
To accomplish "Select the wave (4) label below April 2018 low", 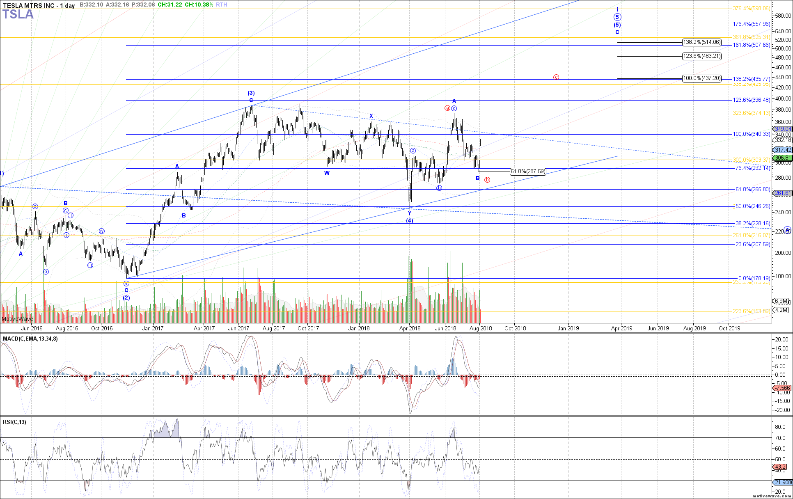I will (x=410, y=221).
